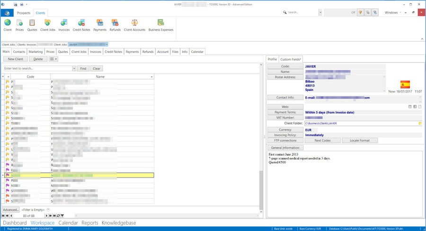Open the Knowledgebase section
This screenshot has height=231, width=426.
tap(119, 223)
